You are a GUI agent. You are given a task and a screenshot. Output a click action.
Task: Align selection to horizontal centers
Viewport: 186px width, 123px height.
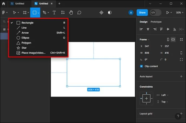[x=148, y=29]
